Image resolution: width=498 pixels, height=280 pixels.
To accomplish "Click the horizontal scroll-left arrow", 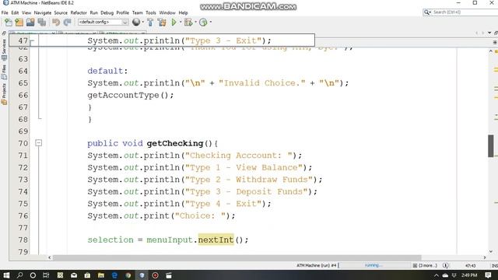I will tap(50, 257).
